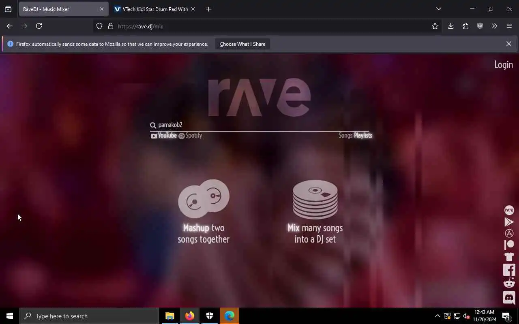Open the Apple App Store icon

tap(509, 233)
